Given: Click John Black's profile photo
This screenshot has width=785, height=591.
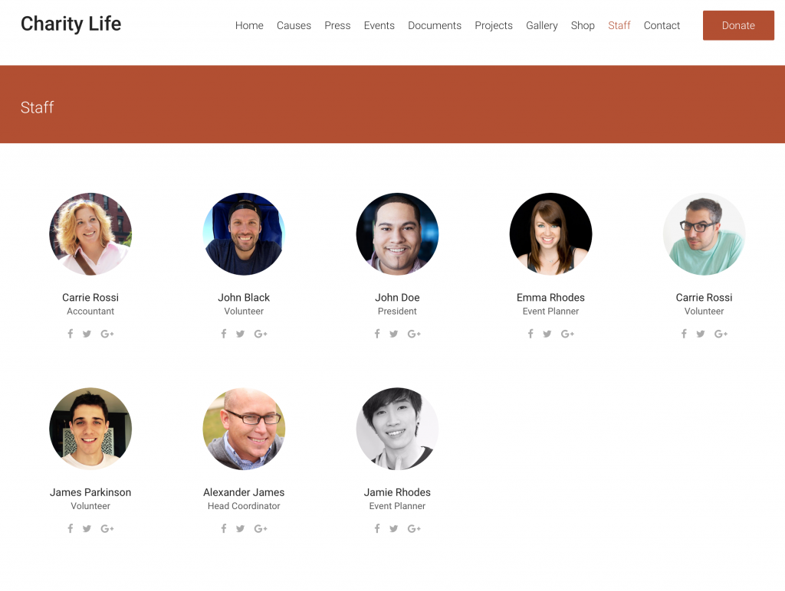Looking at the screenshot, I should (x=244, y=233).
